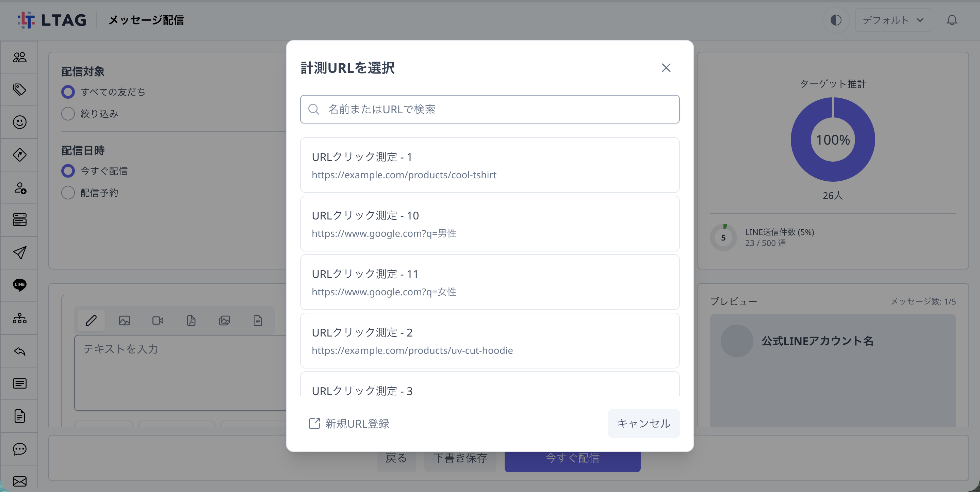Expand the デフォルト dropdown
The width and height of the screenshot is (980, 492).
tap(893, 20)
